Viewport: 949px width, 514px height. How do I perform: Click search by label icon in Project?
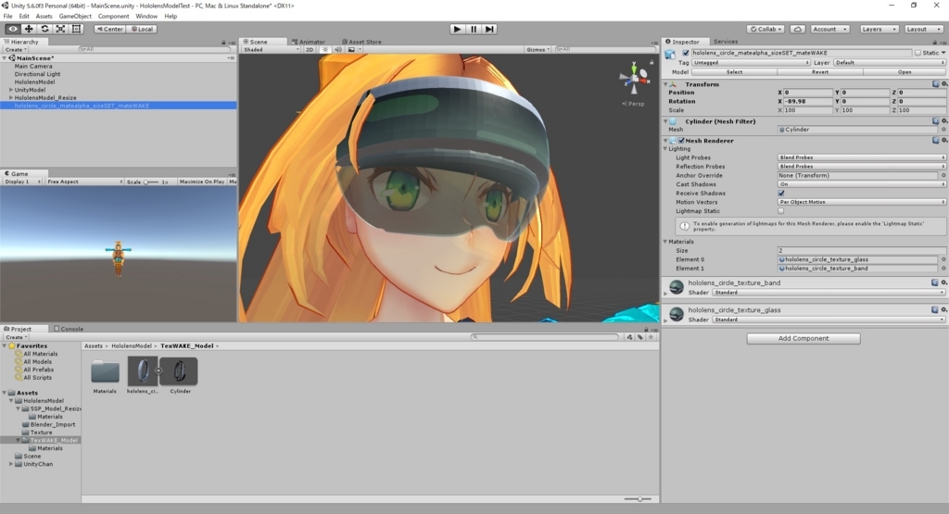click(x=639, y=337)
